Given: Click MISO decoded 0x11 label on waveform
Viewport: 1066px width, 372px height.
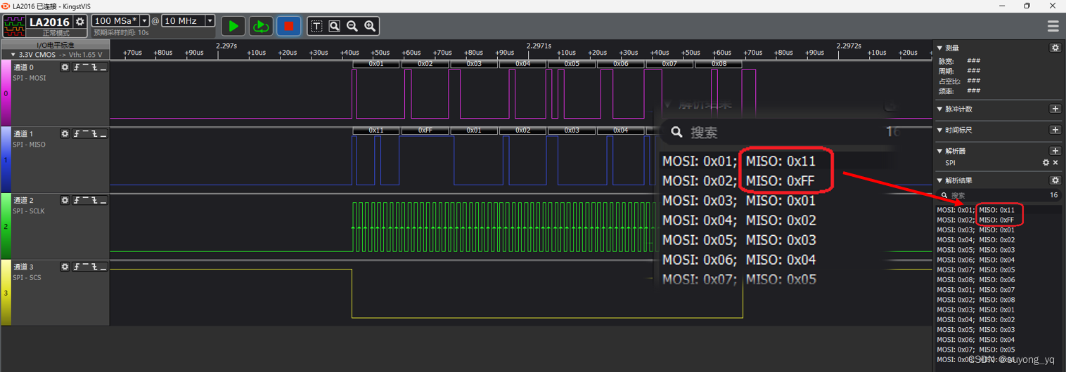Looking at the screenshot, I should click(x=376, y=130).
